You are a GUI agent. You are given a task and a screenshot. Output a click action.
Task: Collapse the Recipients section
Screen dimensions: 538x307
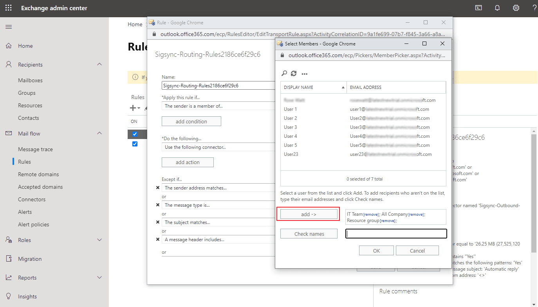[99, 65]
